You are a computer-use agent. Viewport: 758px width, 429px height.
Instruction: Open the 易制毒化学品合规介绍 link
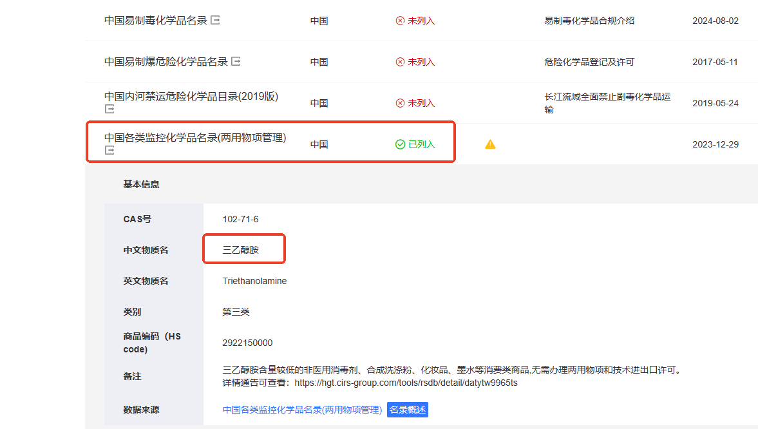pos(589,21)
